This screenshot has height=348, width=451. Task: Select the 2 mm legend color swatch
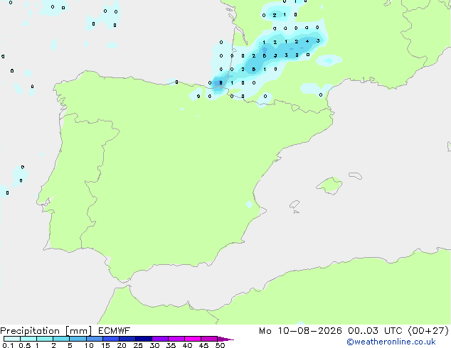tap(61, 339)
